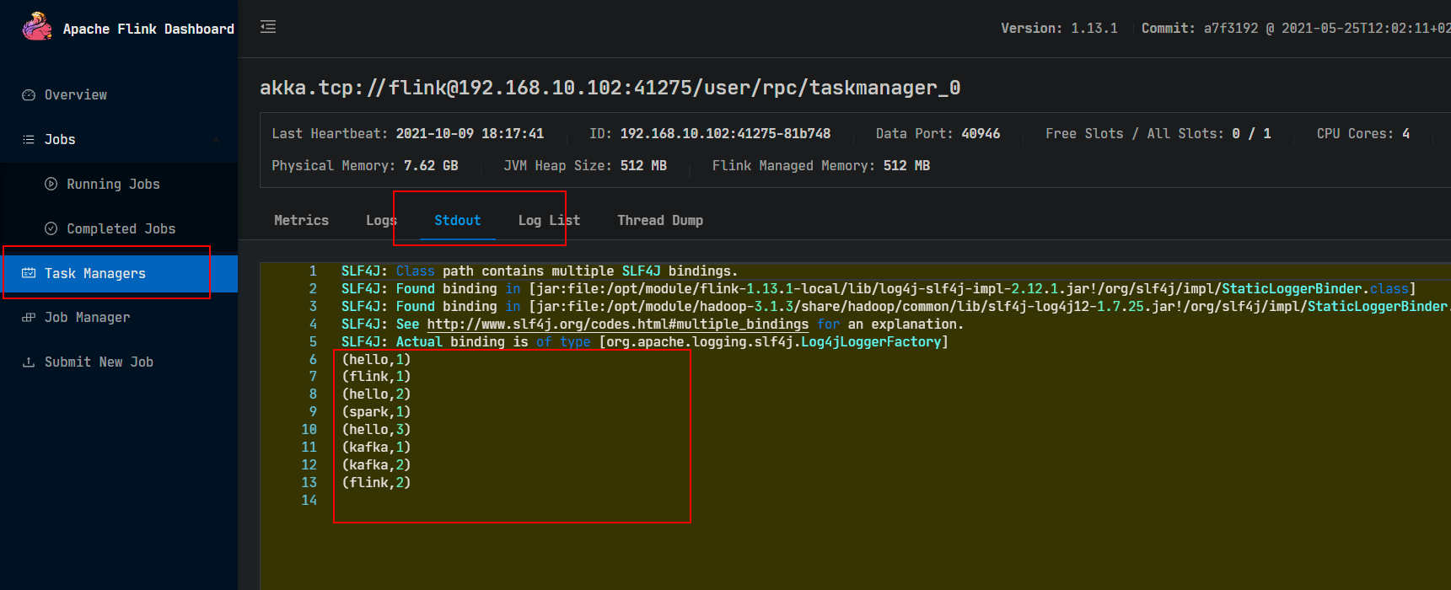Switch to the Metrics tab
The width and height of the screenshot is (1451, 590).
[x=301, y=220]
